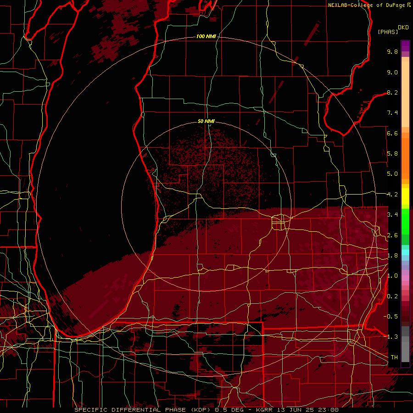Image resolution: width=413 pixels, height=413 pixels.
Task: Click the "DKD" legend header
Action: pos(403,28)
